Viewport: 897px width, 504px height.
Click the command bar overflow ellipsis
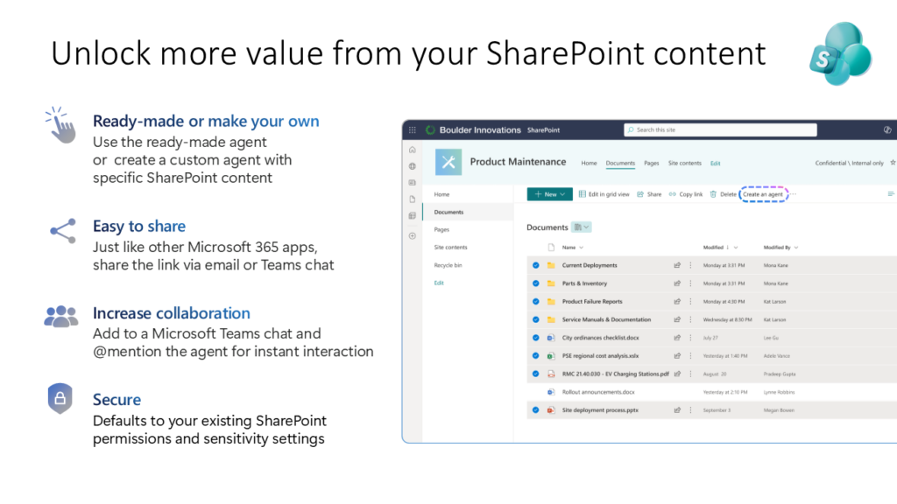[794, 194]
